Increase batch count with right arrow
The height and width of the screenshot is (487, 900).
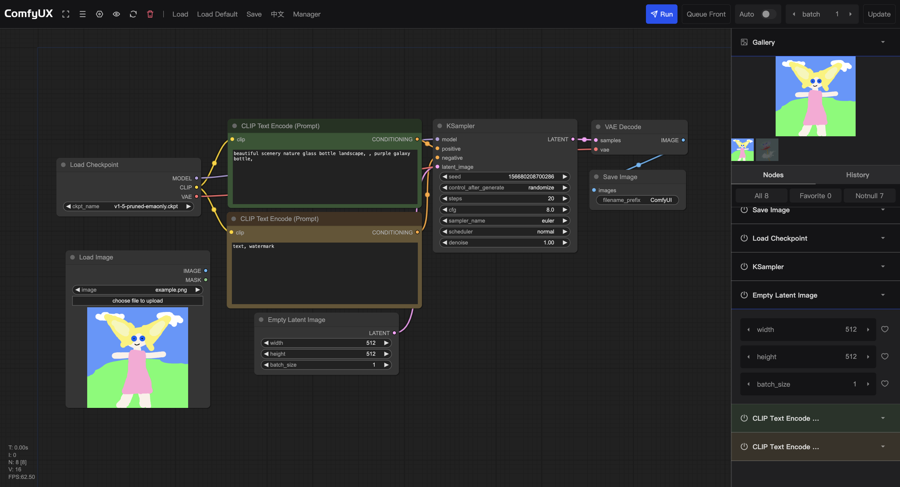point(850,14)
